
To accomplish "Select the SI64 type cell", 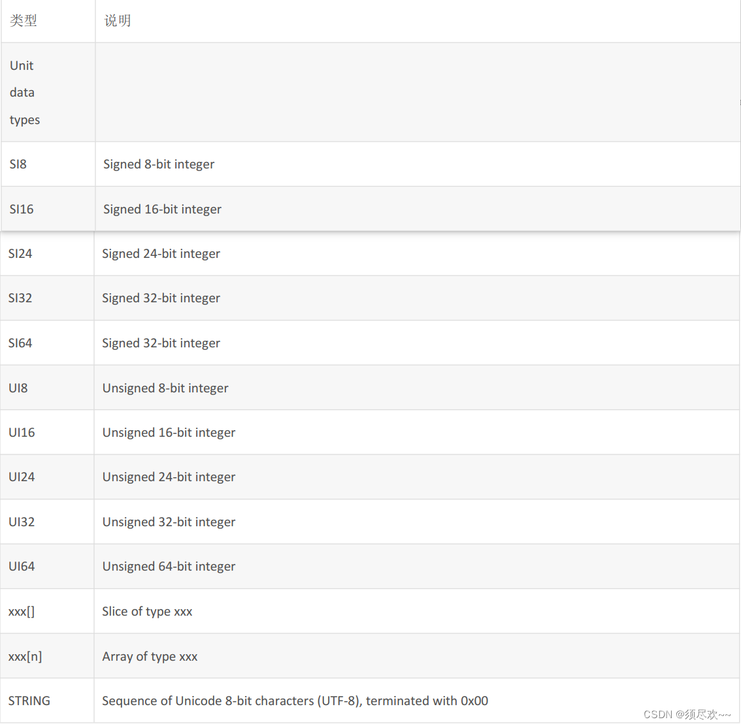I will pyautogui.click(x=20, y=343).
